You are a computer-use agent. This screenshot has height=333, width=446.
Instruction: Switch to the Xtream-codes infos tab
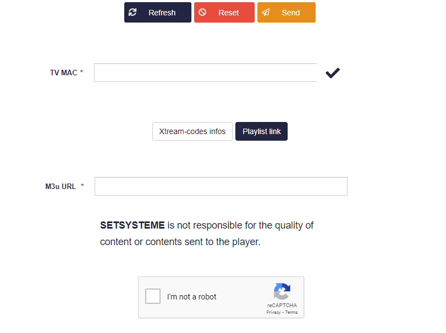[x=192, y=131]
